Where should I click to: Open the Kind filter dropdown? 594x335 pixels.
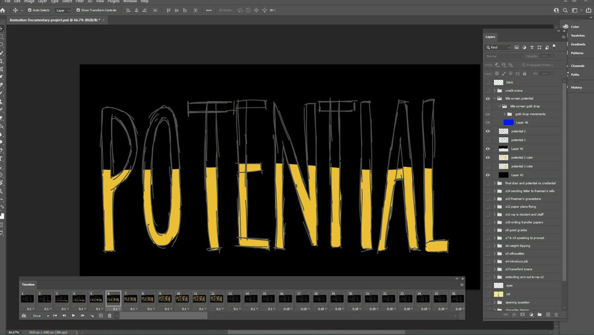498,48
